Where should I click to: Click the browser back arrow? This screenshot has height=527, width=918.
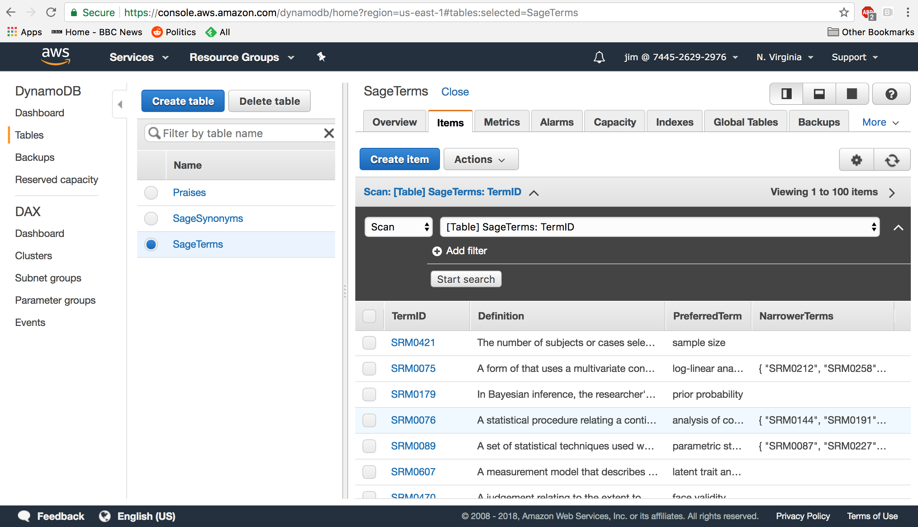coord(11,12)
